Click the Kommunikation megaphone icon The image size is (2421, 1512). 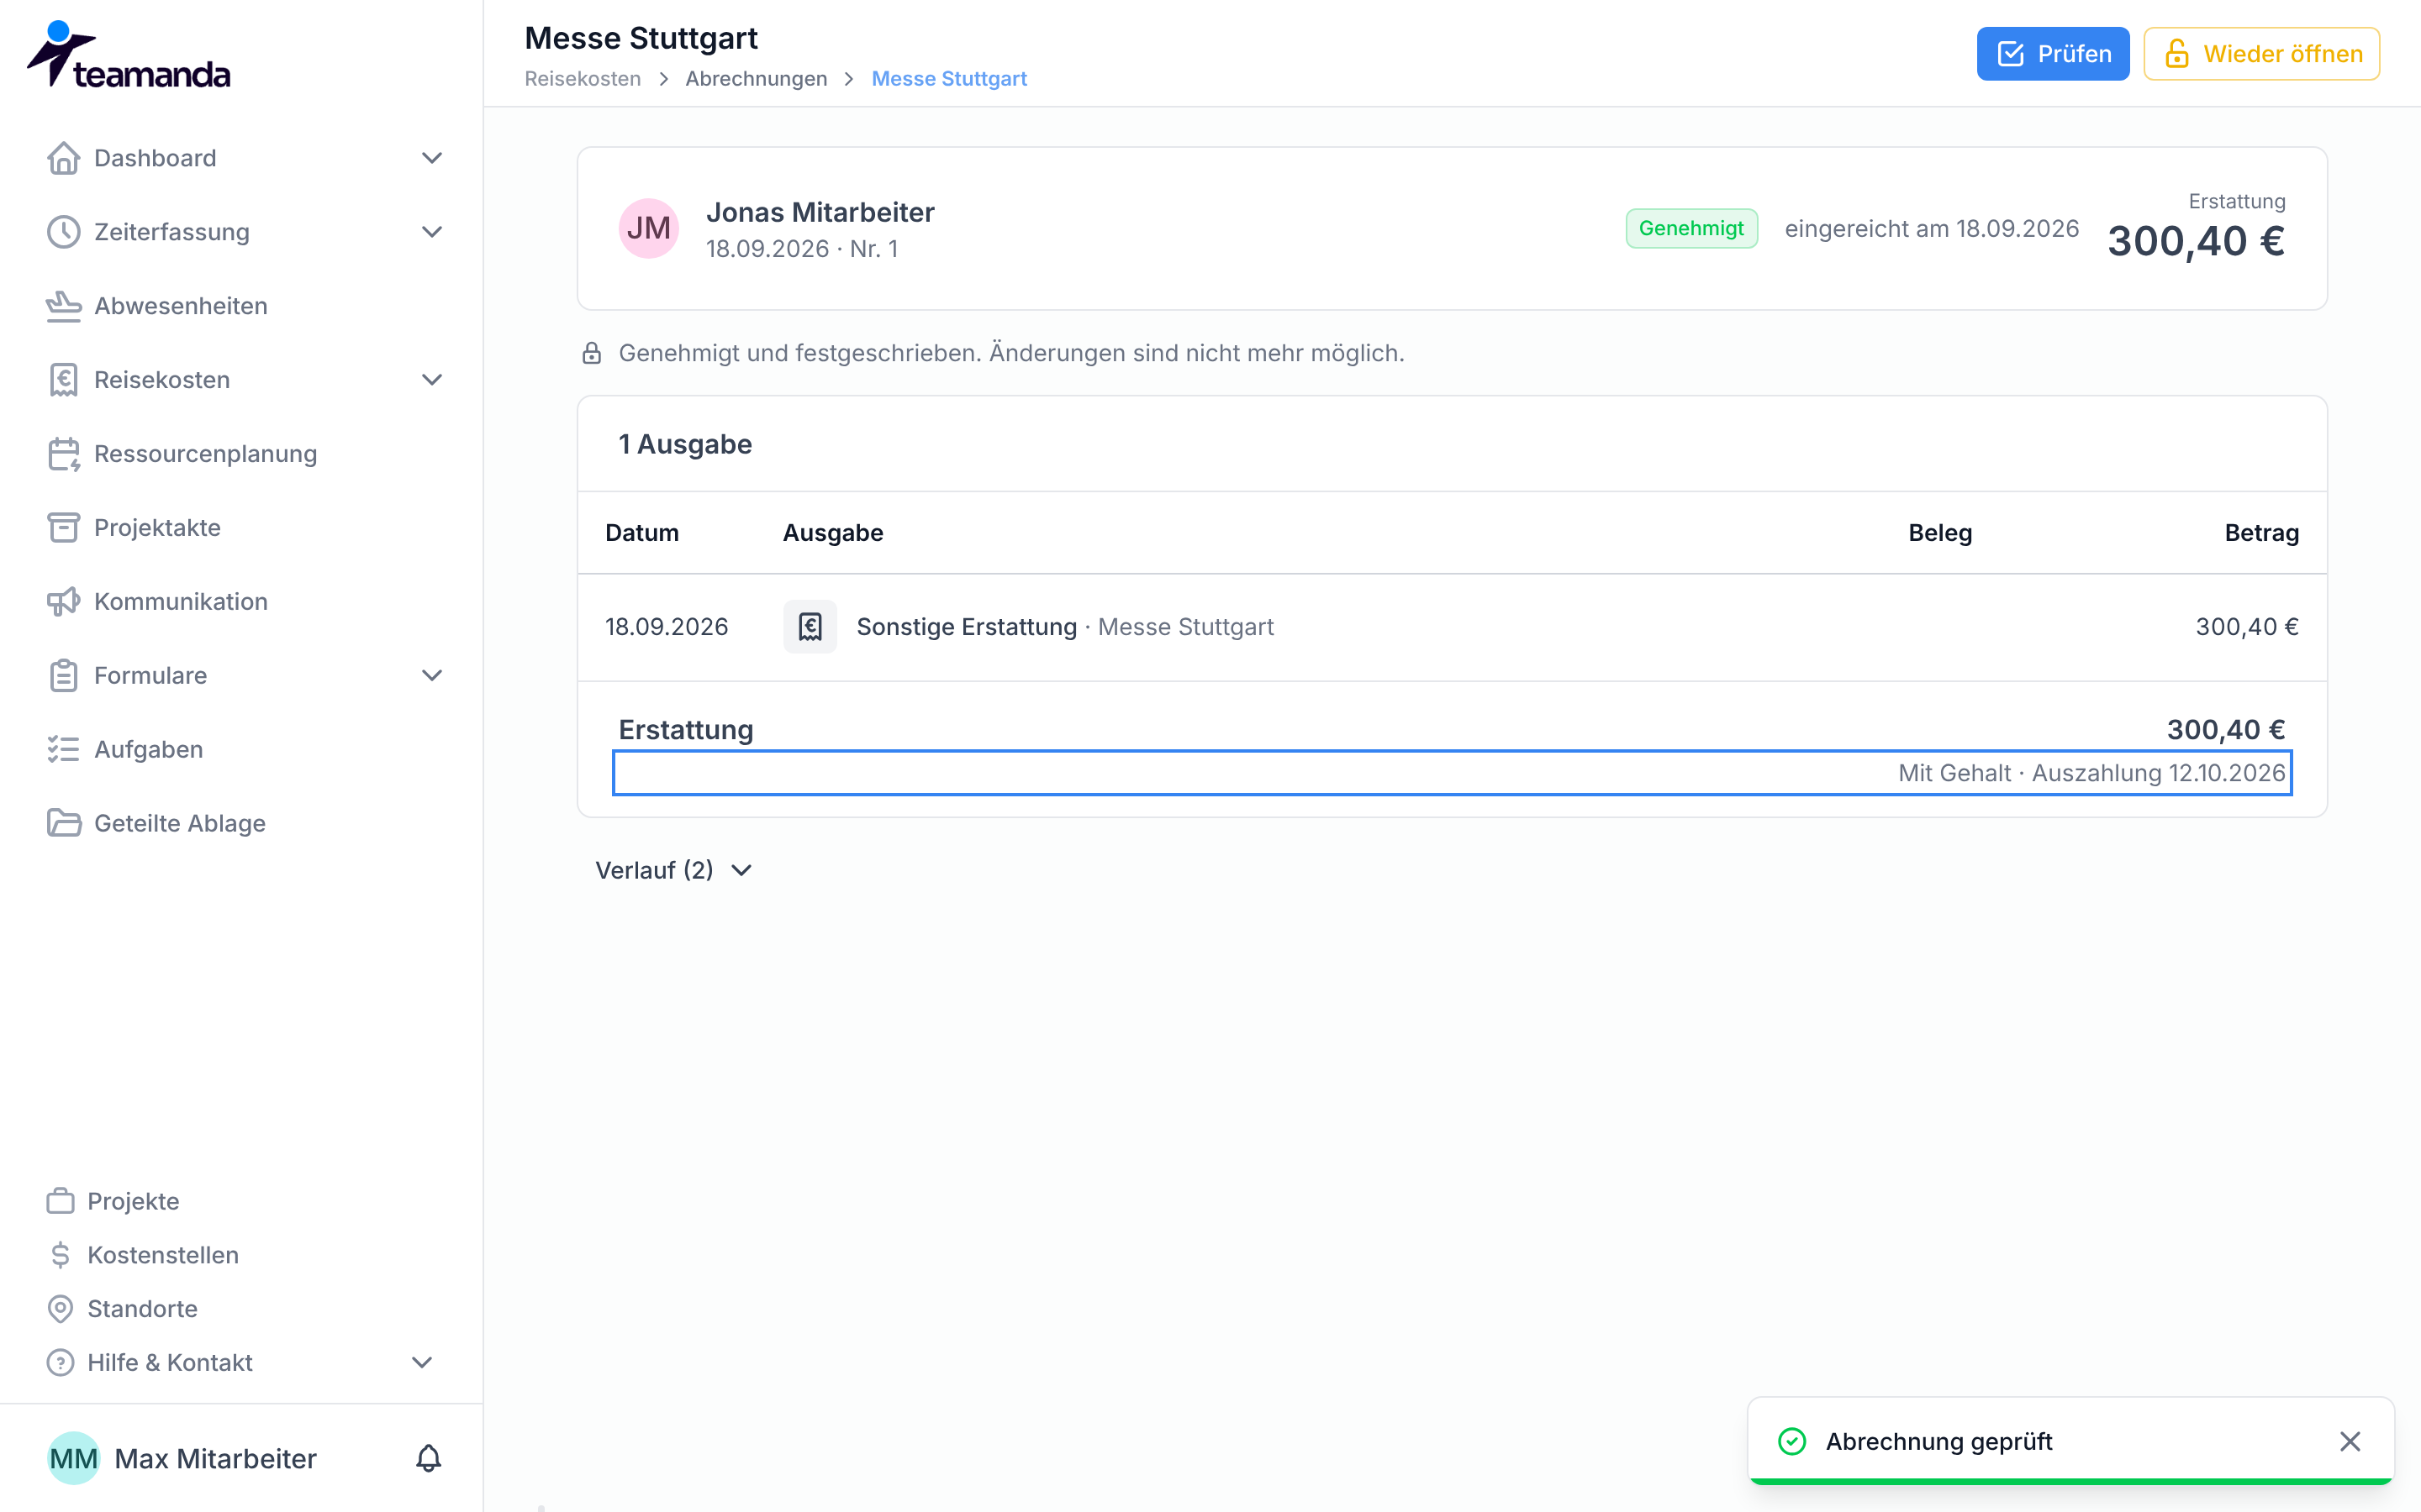coord(64,602)
